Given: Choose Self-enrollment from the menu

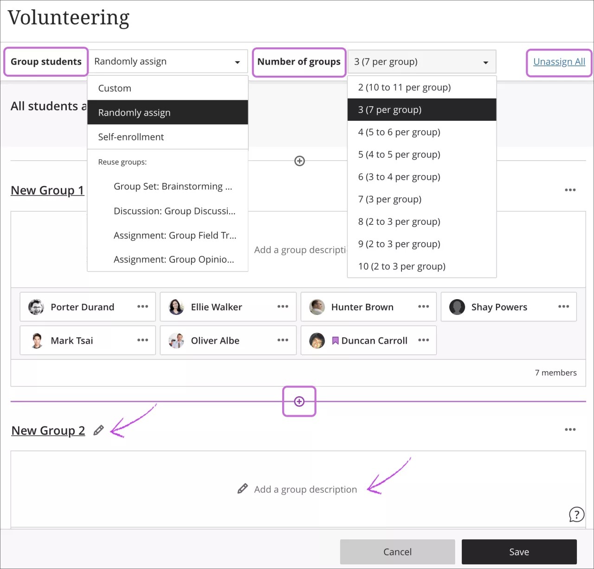Looking at the screenshot, I should [x=130, y=137].
